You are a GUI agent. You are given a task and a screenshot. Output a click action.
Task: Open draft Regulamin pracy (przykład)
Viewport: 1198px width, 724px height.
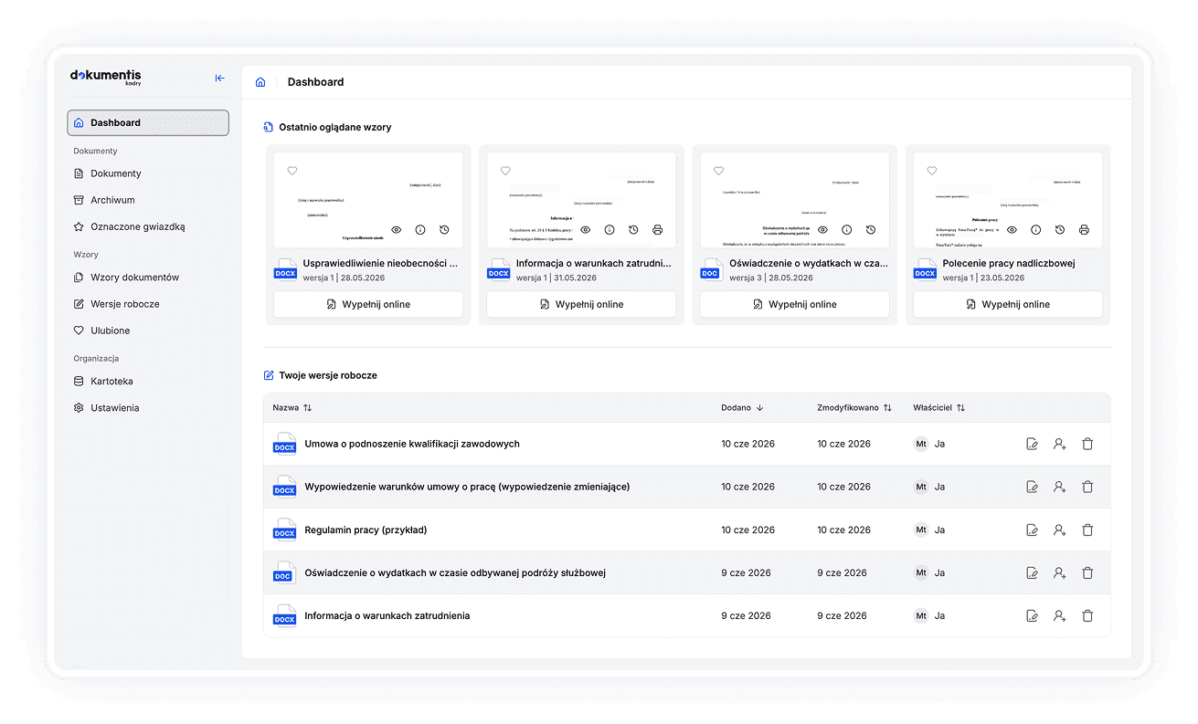[366, 530]
